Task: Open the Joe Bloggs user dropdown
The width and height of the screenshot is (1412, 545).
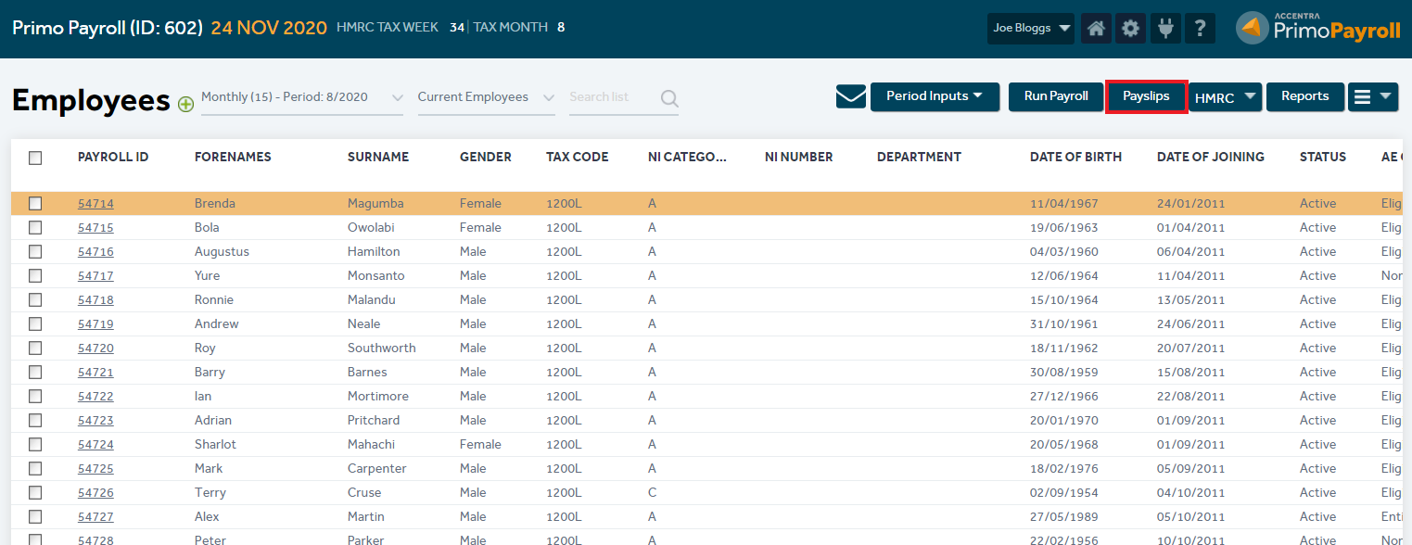Action: (1030, 28)
